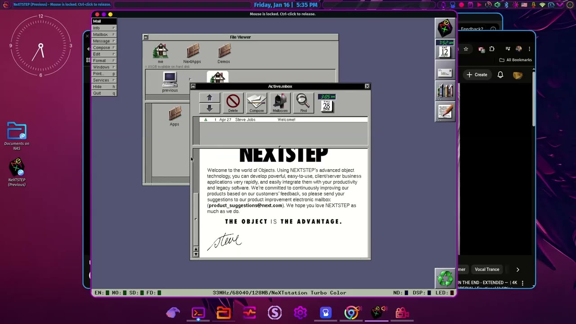Select the Vocal Trance chip
This screenshot has height=324, width=576.
tap(487, 270)
